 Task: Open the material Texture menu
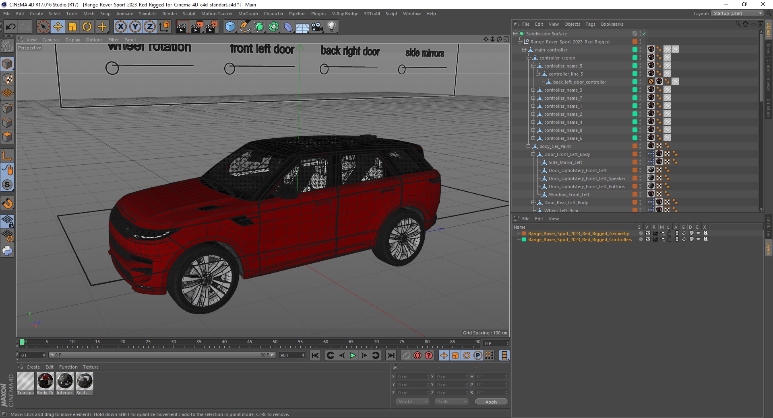pos(91,367)
